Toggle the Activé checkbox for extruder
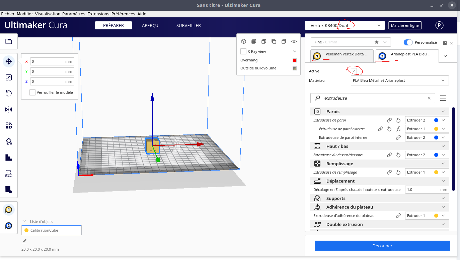 tap(354, 71)
